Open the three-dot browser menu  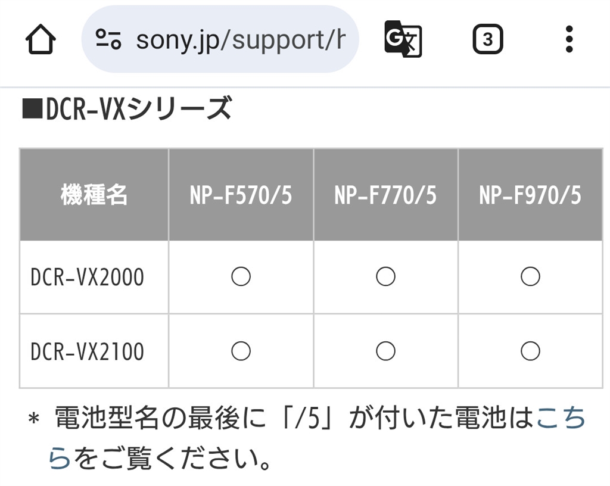[569, 39]
